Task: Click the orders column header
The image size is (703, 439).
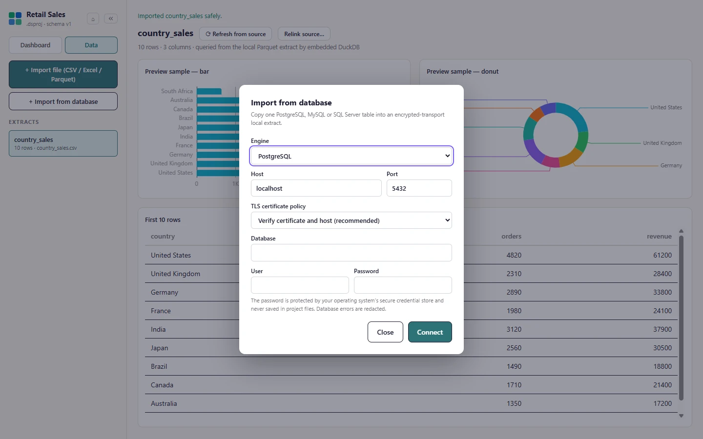Action: point(511,236)
